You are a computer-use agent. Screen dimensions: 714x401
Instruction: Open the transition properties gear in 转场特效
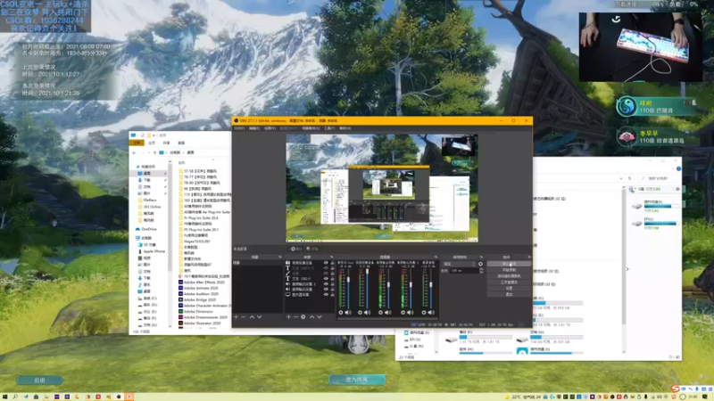pos(480,264)
